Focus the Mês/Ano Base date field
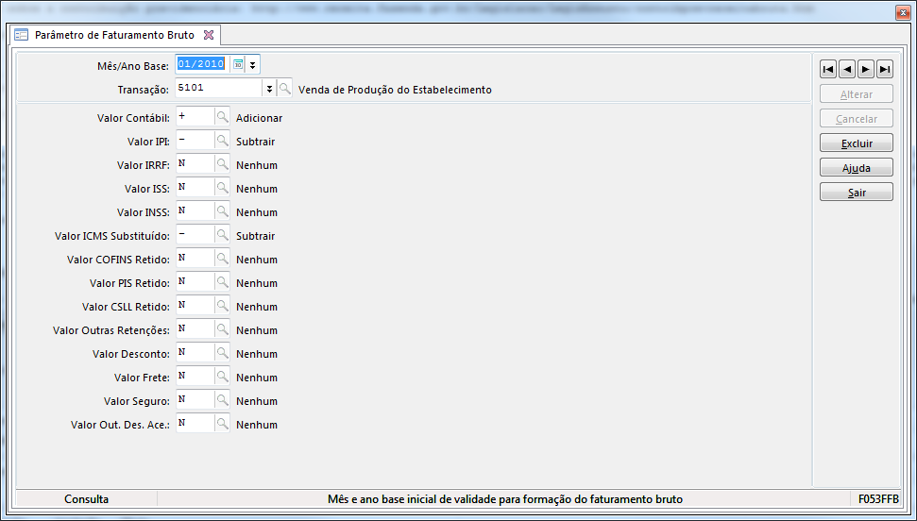 click(x=202, y=64)
